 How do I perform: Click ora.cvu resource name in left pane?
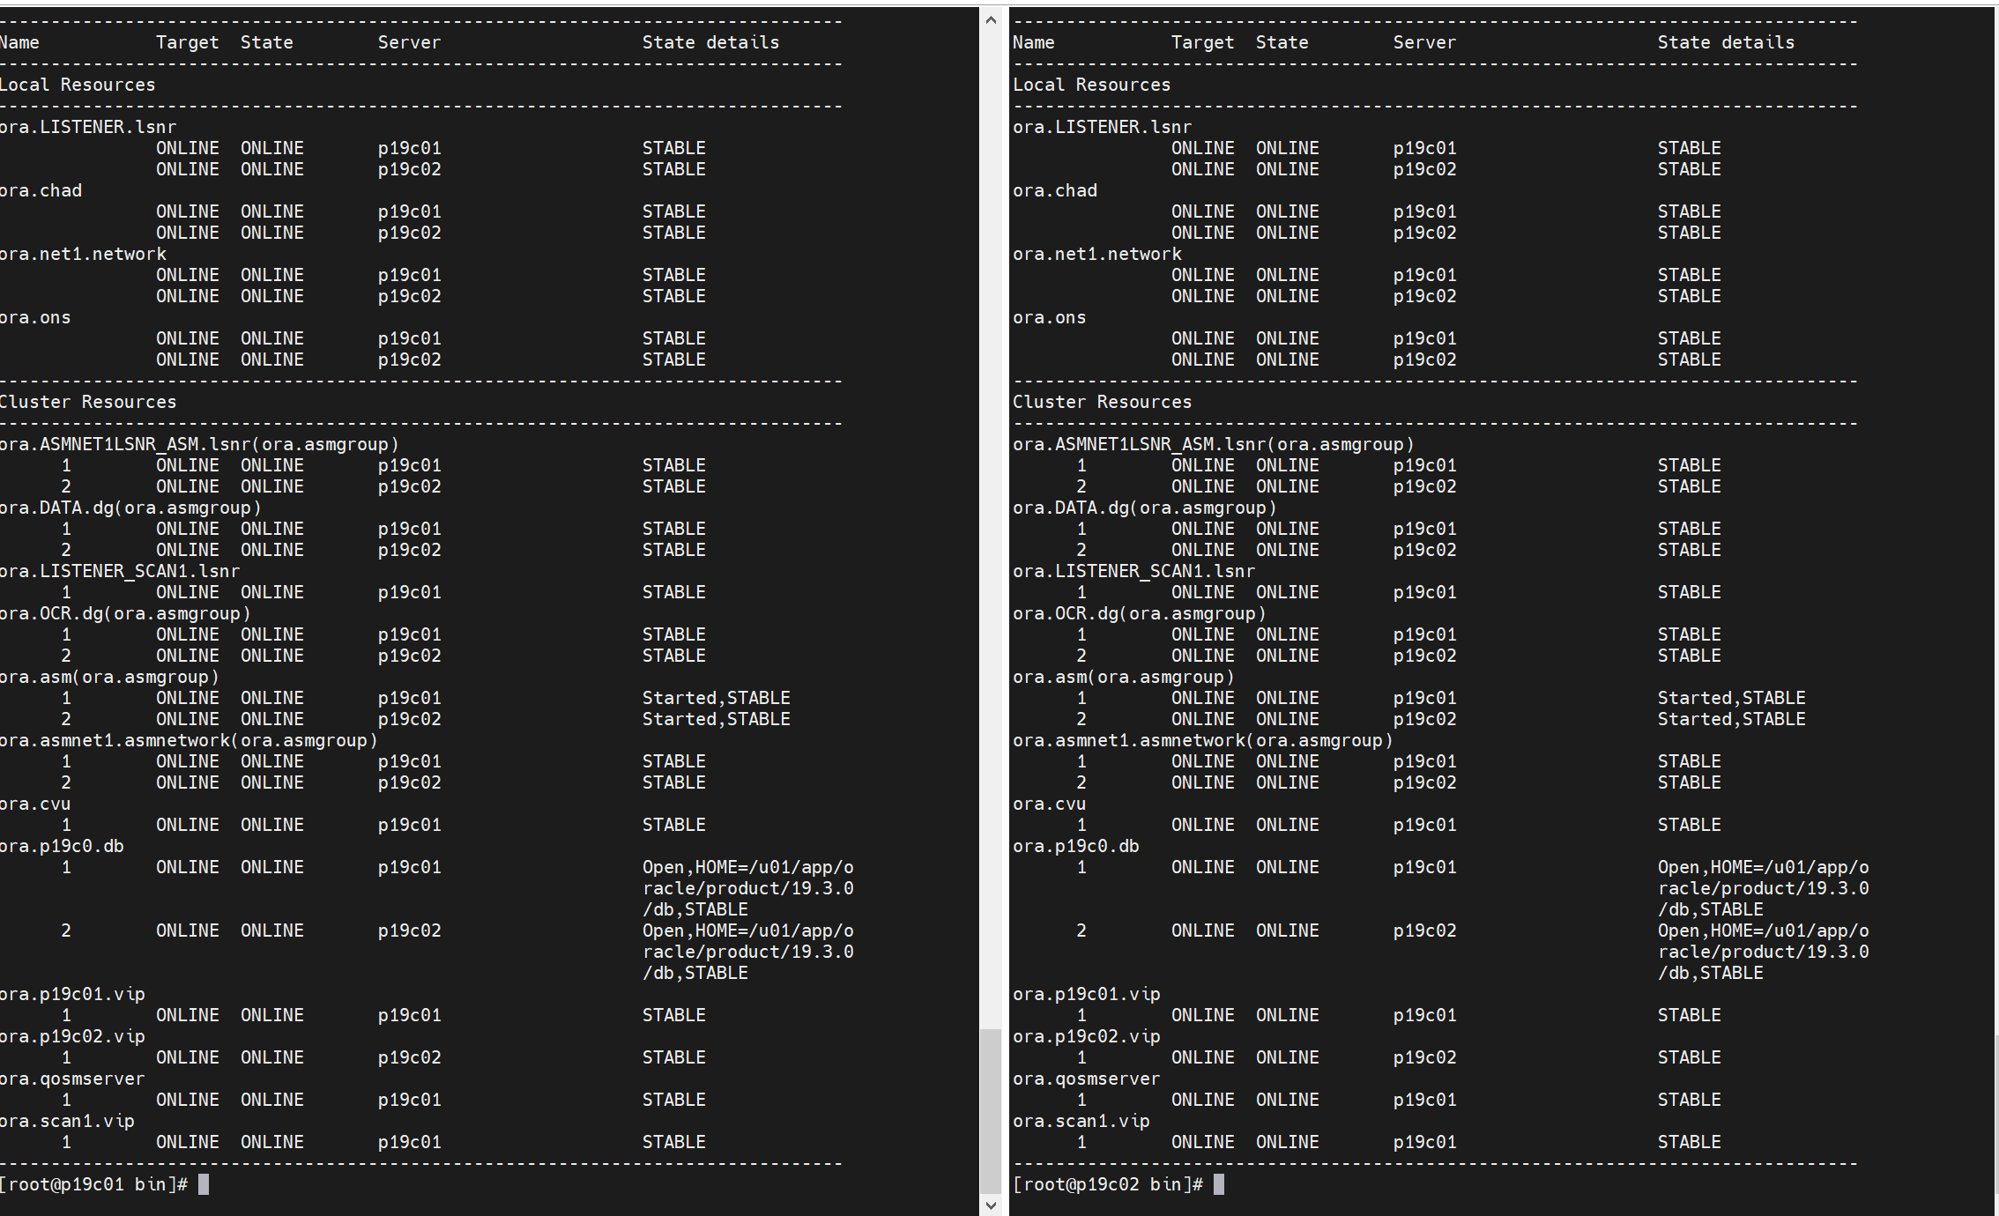[35, 804]
